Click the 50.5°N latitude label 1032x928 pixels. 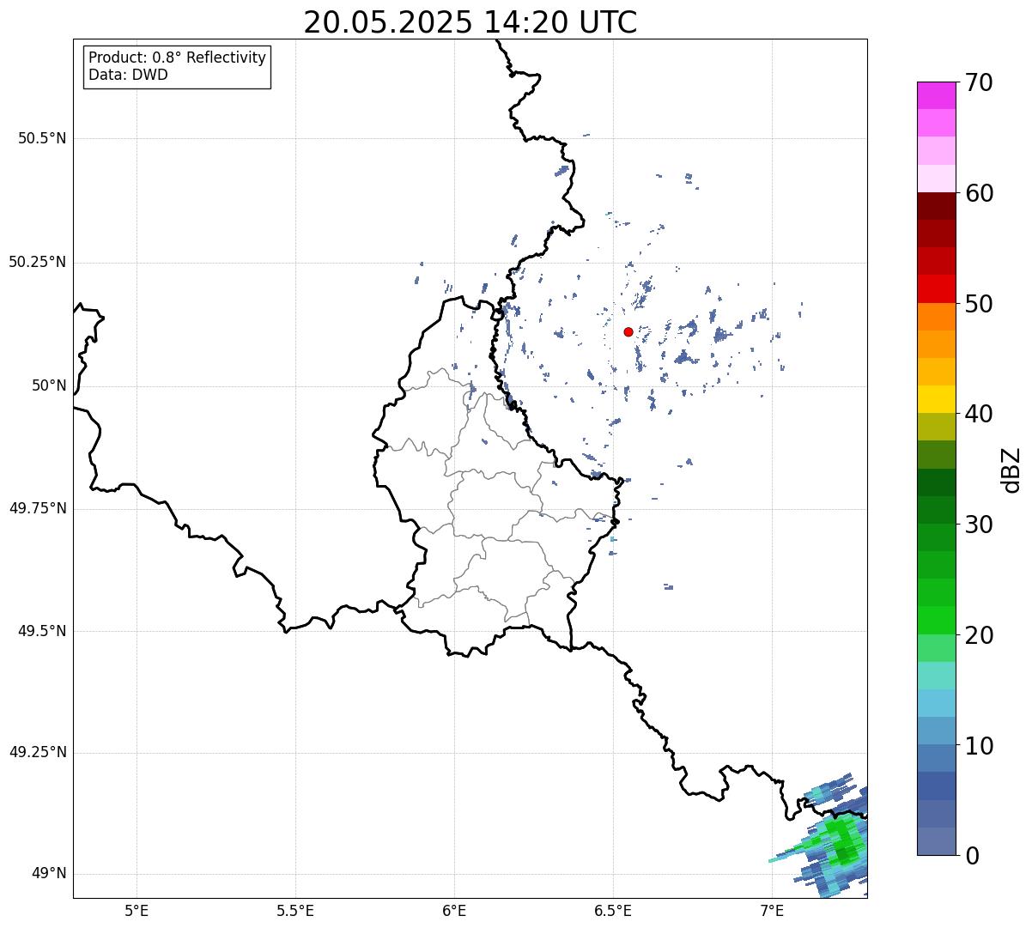click(42, 138)
